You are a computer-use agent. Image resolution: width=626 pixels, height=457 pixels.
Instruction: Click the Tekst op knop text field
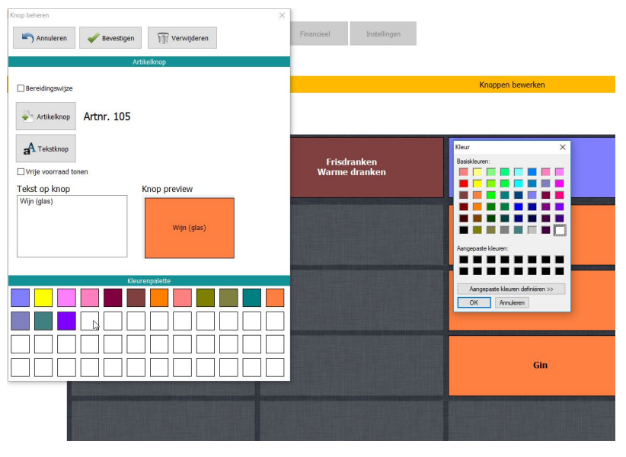pos(72,226)
